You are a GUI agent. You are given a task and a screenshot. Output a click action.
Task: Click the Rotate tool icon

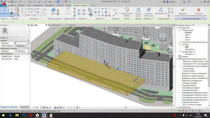[x=99, y=12]
